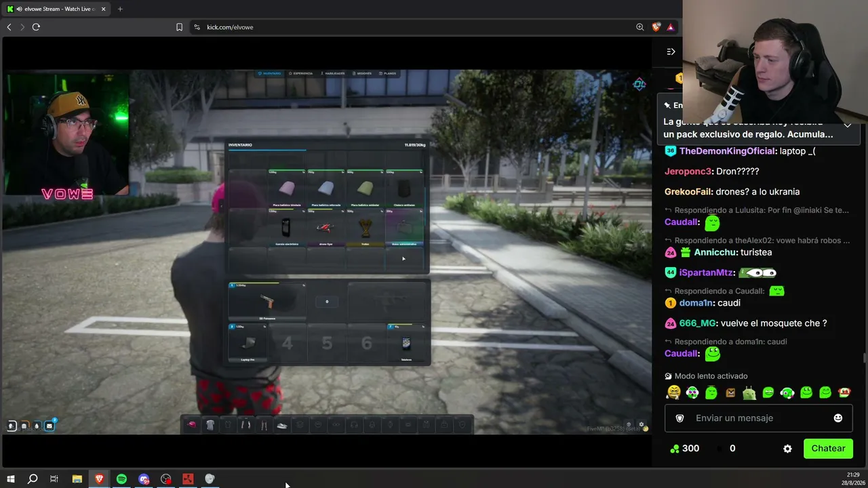Image resolution: width=868 pixels, height=488 pixels.
Task: Reload the page in browser
Action: click(x=36, y=27)
